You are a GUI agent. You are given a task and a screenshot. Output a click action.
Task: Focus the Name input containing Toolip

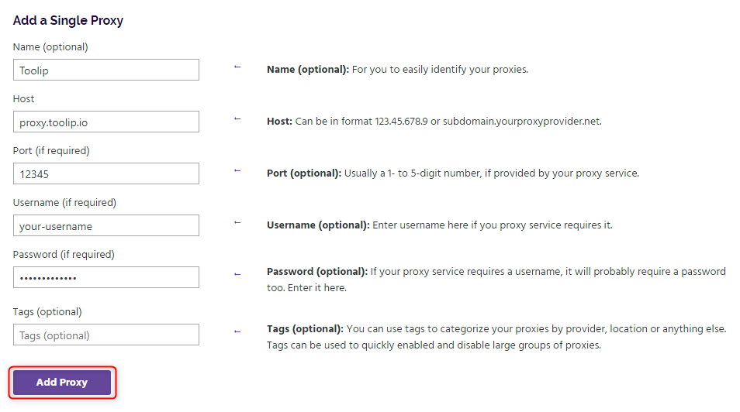tap(106, 70)
